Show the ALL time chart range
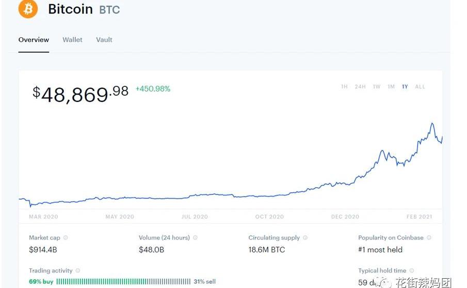467x288 pixels. (x=420, y=86)
